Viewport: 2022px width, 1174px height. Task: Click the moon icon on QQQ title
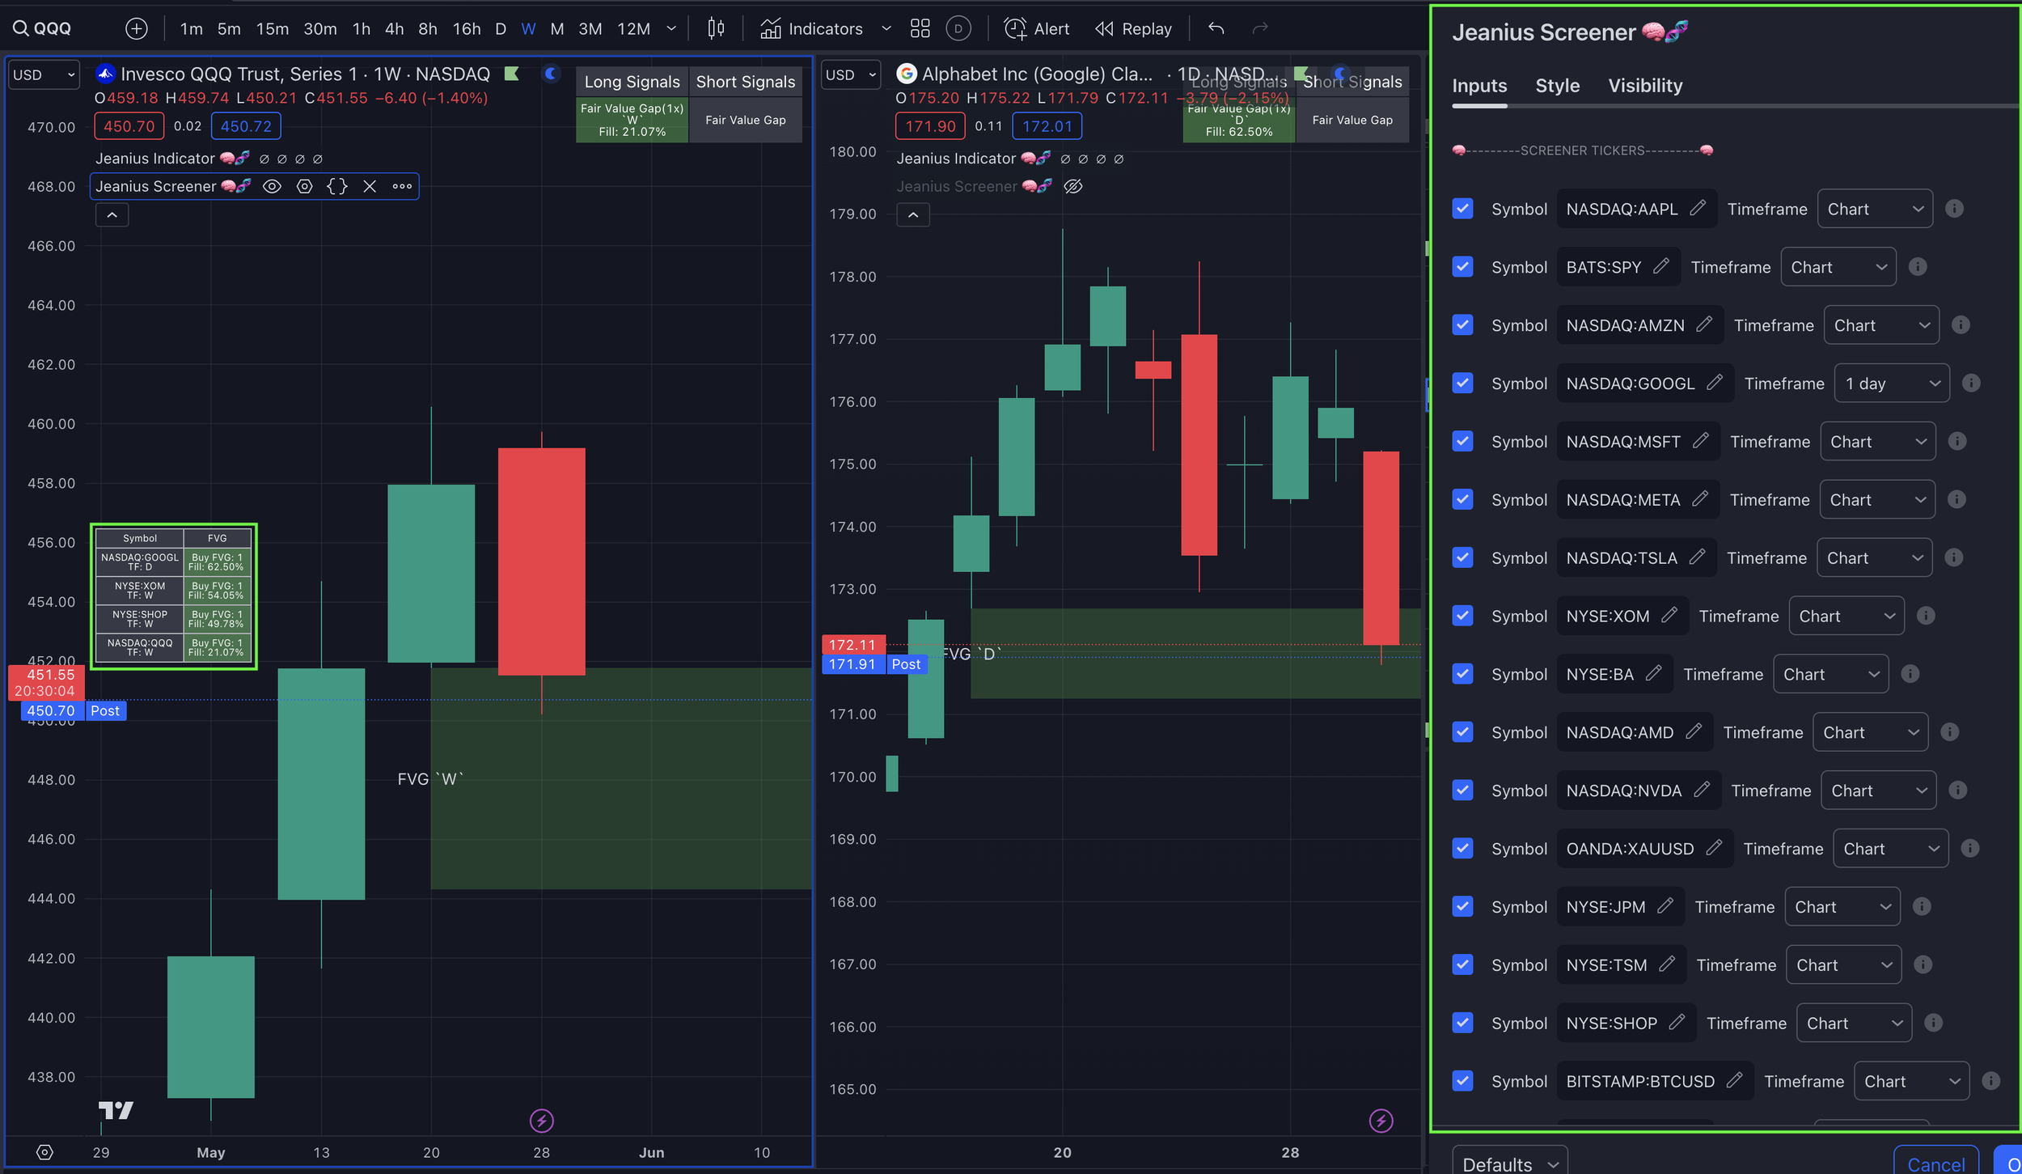point(552,74)
